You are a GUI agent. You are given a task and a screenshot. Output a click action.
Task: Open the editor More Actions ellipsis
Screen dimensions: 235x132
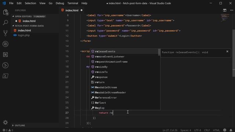click(232, 10)
